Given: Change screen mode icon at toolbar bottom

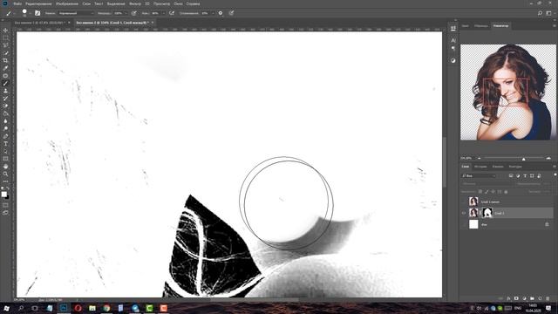Looking at the screenshot, I should tap(5, 213).
